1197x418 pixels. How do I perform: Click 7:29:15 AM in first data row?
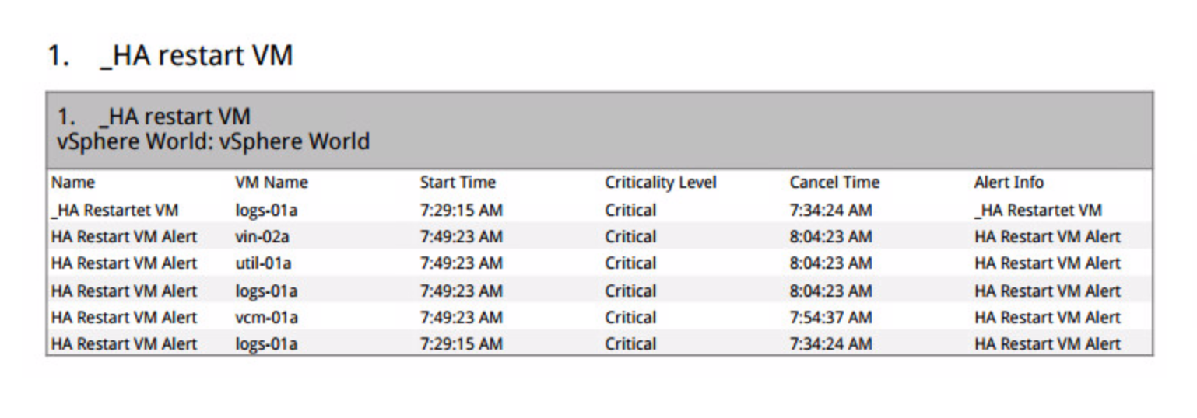click(461, 211)
